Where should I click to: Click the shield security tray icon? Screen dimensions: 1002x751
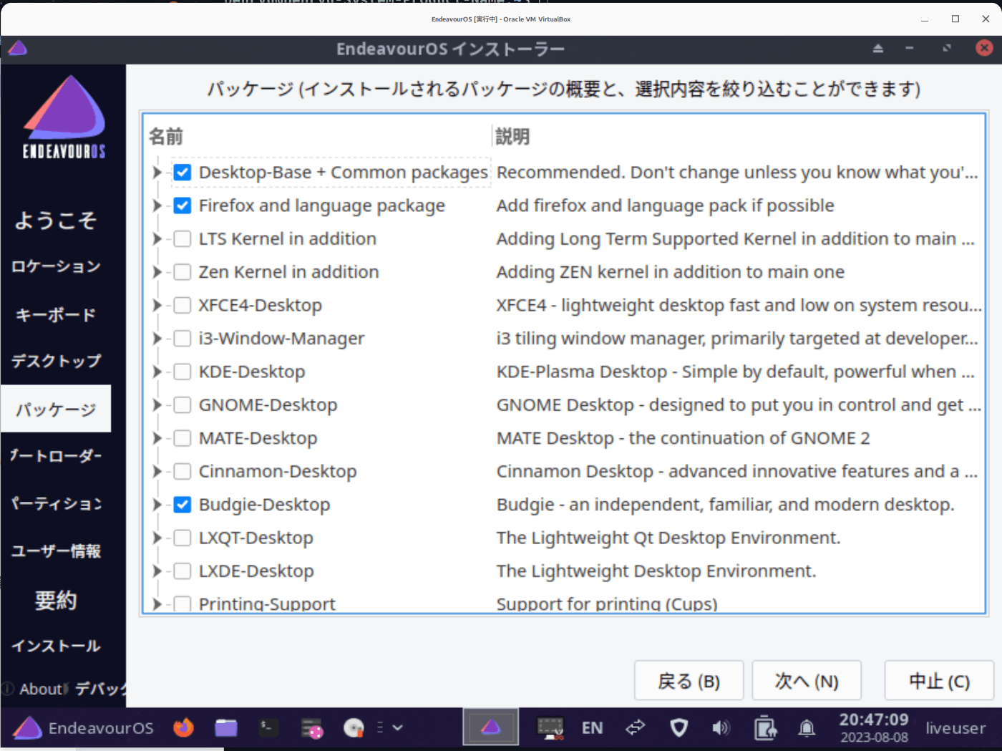click(678, 728)
